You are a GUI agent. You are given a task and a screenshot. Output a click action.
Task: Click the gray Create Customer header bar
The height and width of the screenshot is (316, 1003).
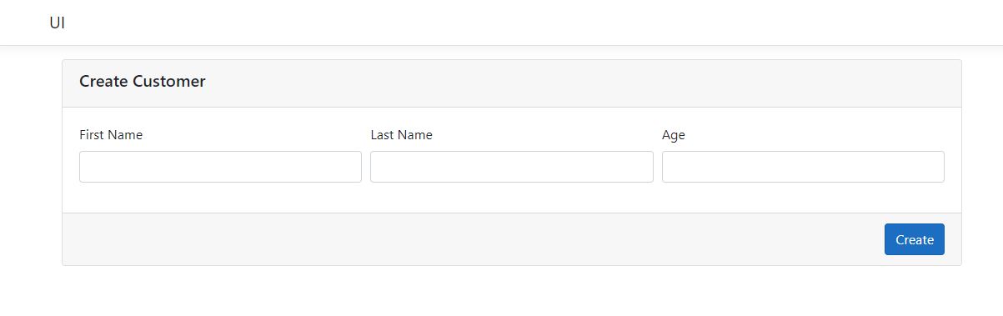tap(512, 83)
